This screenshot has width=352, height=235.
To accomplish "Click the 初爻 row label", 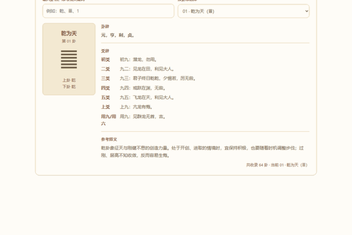I will click(x=106, y=60).
